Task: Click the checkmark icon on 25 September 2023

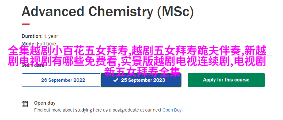Action: tap(115, 80)
